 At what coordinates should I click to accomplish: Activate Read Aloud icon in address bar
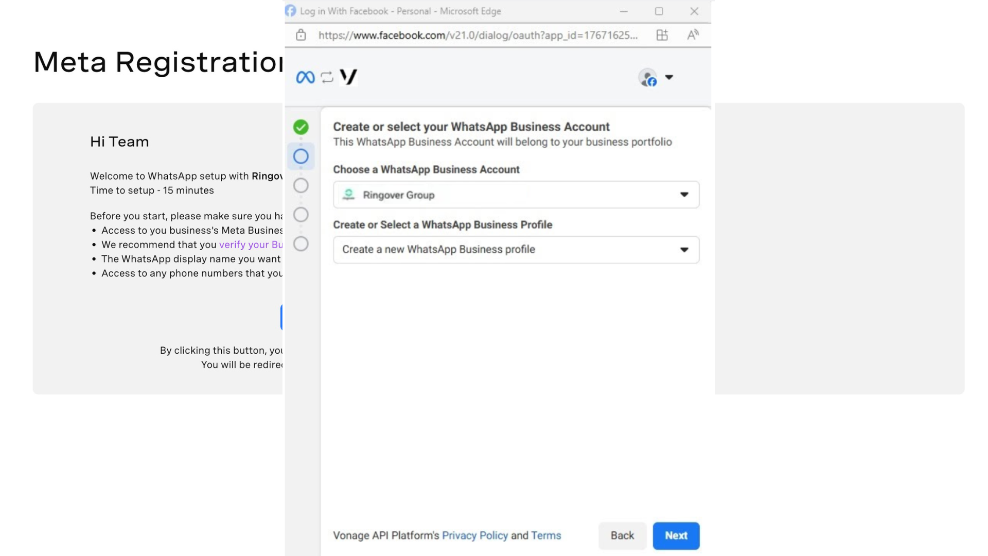[693, 35]
